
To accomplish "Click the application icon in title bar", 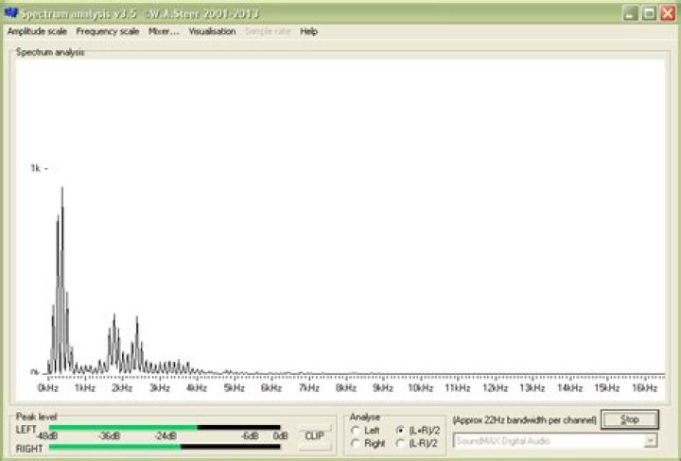I will point(10,13).
